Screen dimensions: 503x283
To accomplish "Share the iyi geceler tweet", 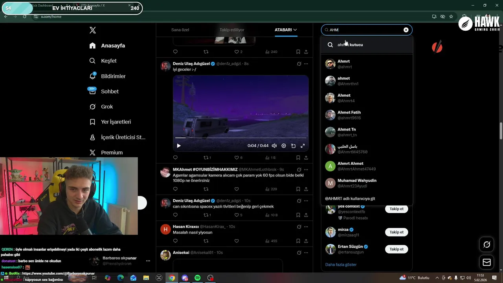I will pyautogui.click(x=306, y=158).
